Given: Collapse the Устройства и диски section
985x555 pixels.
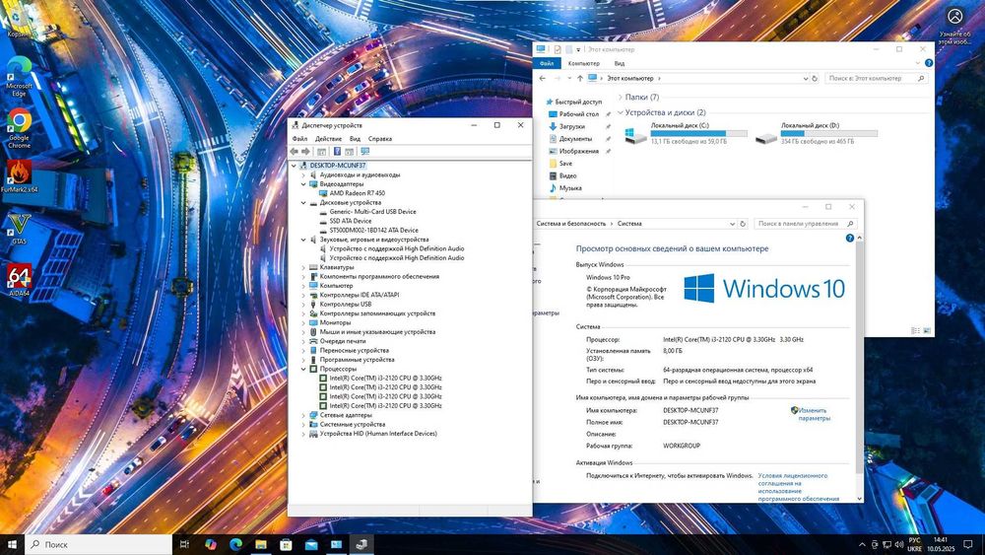Looking at the screenshot, I should click(x=621, y=112).
